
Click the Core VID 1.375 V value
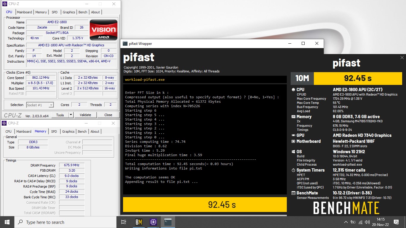78,38
